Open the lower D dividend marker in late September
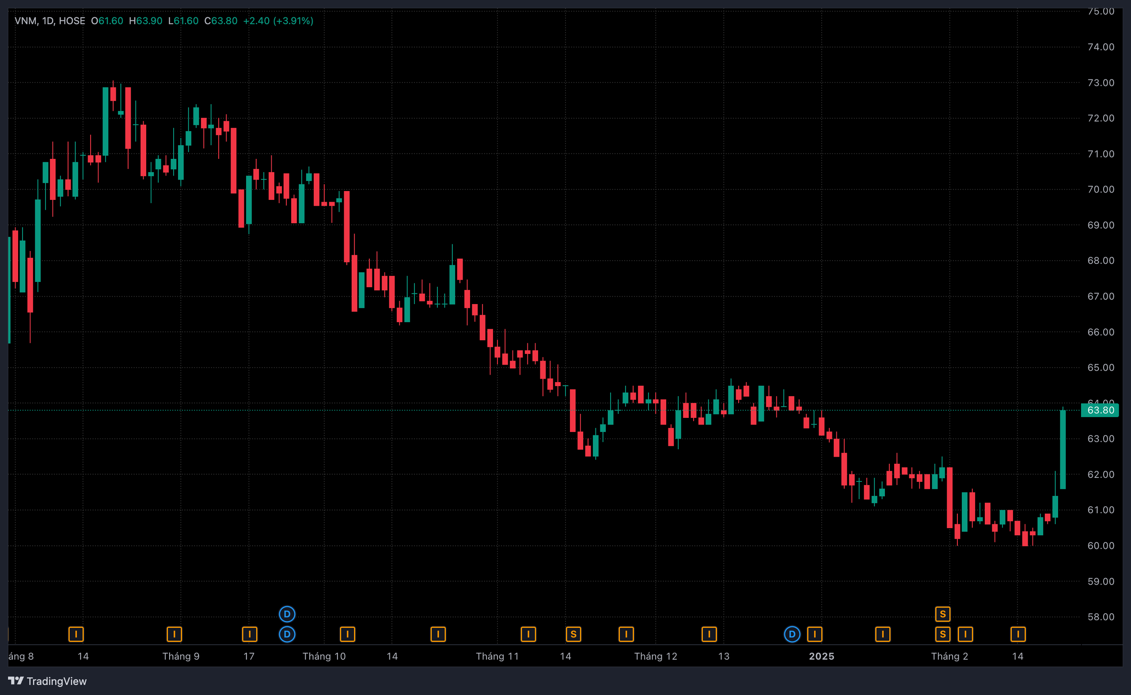This screenshot has width=1131, height=695. (x=287, y=635)
